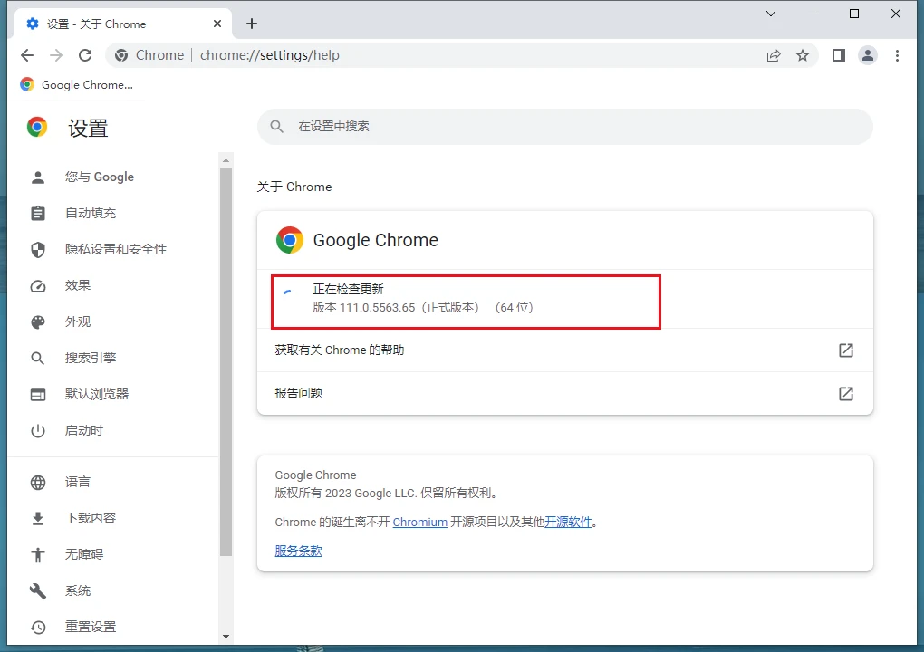924x652 pixels.
Task: Open a new tab with the plus button
Action: 252,24
